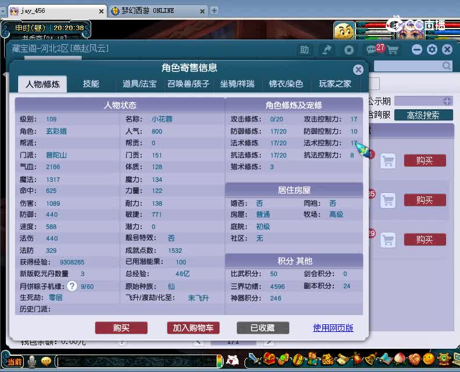Click the 玄彩娥 role value
This screenshot has width=460, height=372.
click(x=56, y=131)
